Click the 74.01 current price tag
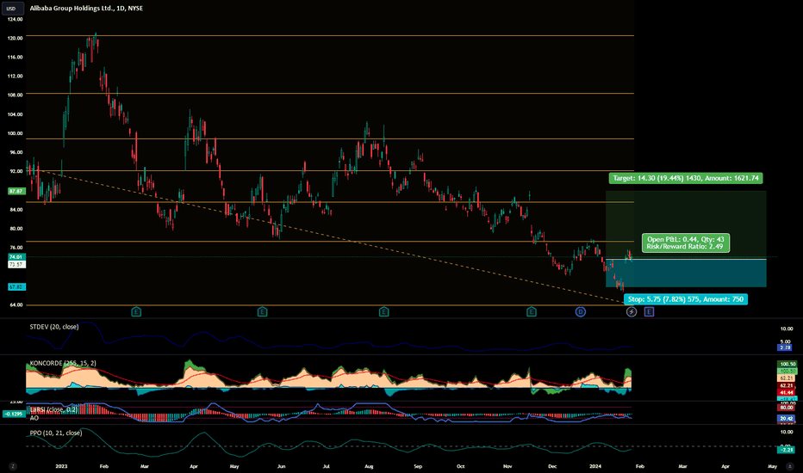Viewport: 803px width, 473px height. 16,256
